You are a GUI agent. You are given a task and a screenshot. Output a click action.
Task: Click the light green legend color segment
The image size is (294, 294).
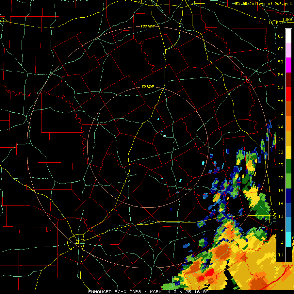[288, 181]
